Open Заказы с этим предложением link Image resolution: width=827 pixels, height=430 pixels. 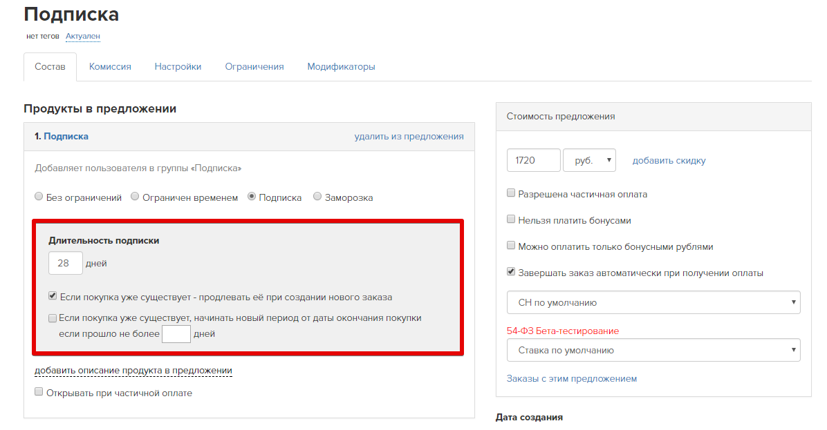click(x=572, y=378)
